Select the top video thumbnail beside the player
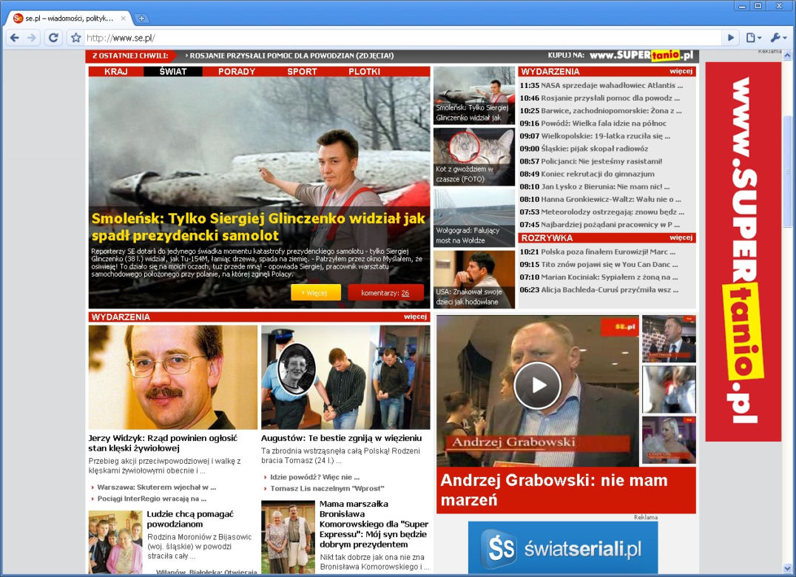Image resolution: width=796 pixels, height=577 pixels. coord(669,339)
